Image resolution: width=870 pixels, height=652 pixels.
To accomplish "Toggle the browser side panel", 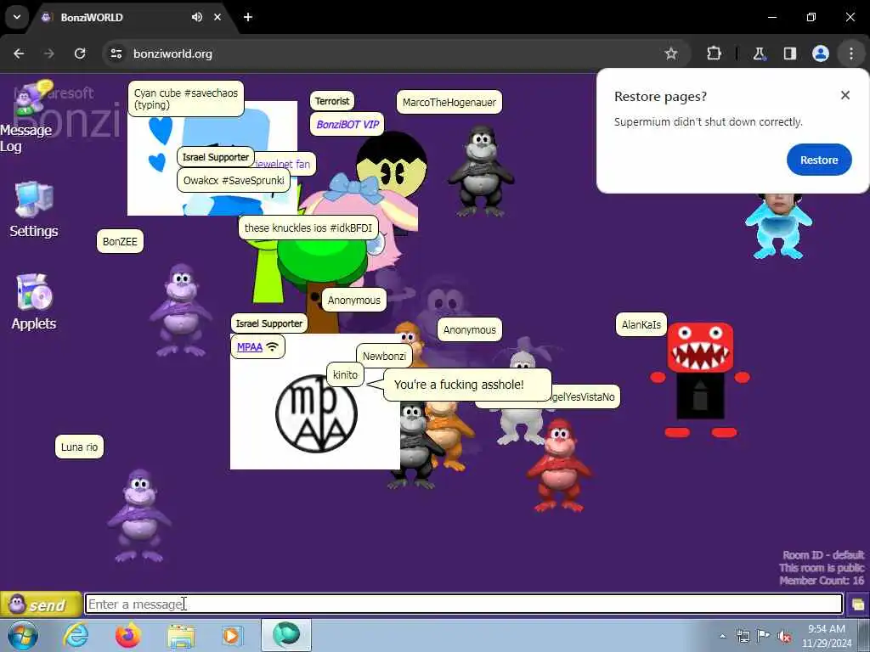I will (789, 53).
